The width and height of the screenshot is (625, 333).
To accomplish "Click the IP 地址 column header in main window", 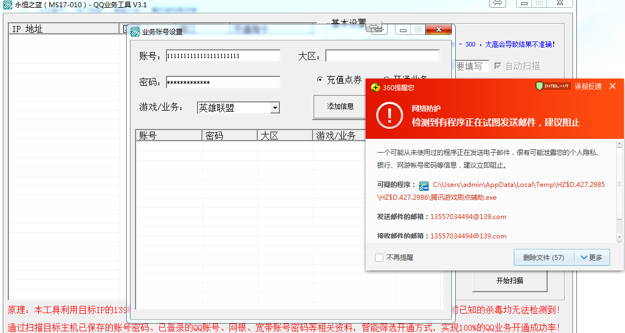I will pyautogui.click(x=64, y=29).
